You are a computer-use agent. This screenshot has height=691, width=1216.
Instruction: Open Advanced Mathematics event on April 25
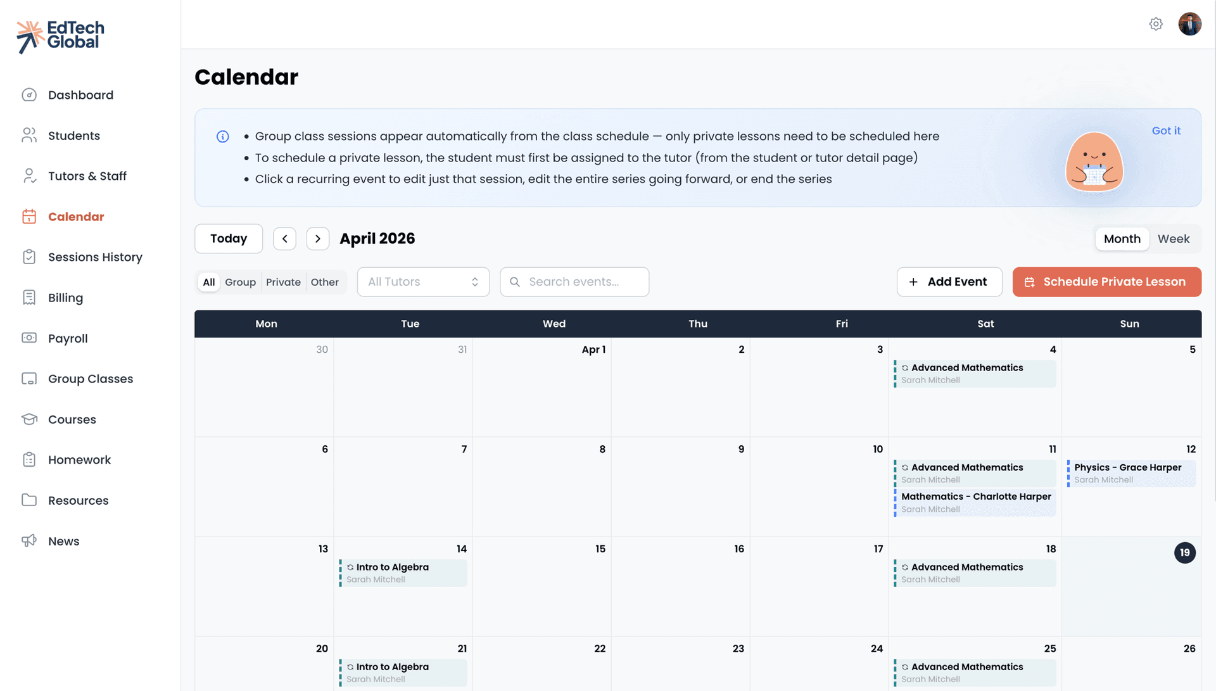coord(975,673)
